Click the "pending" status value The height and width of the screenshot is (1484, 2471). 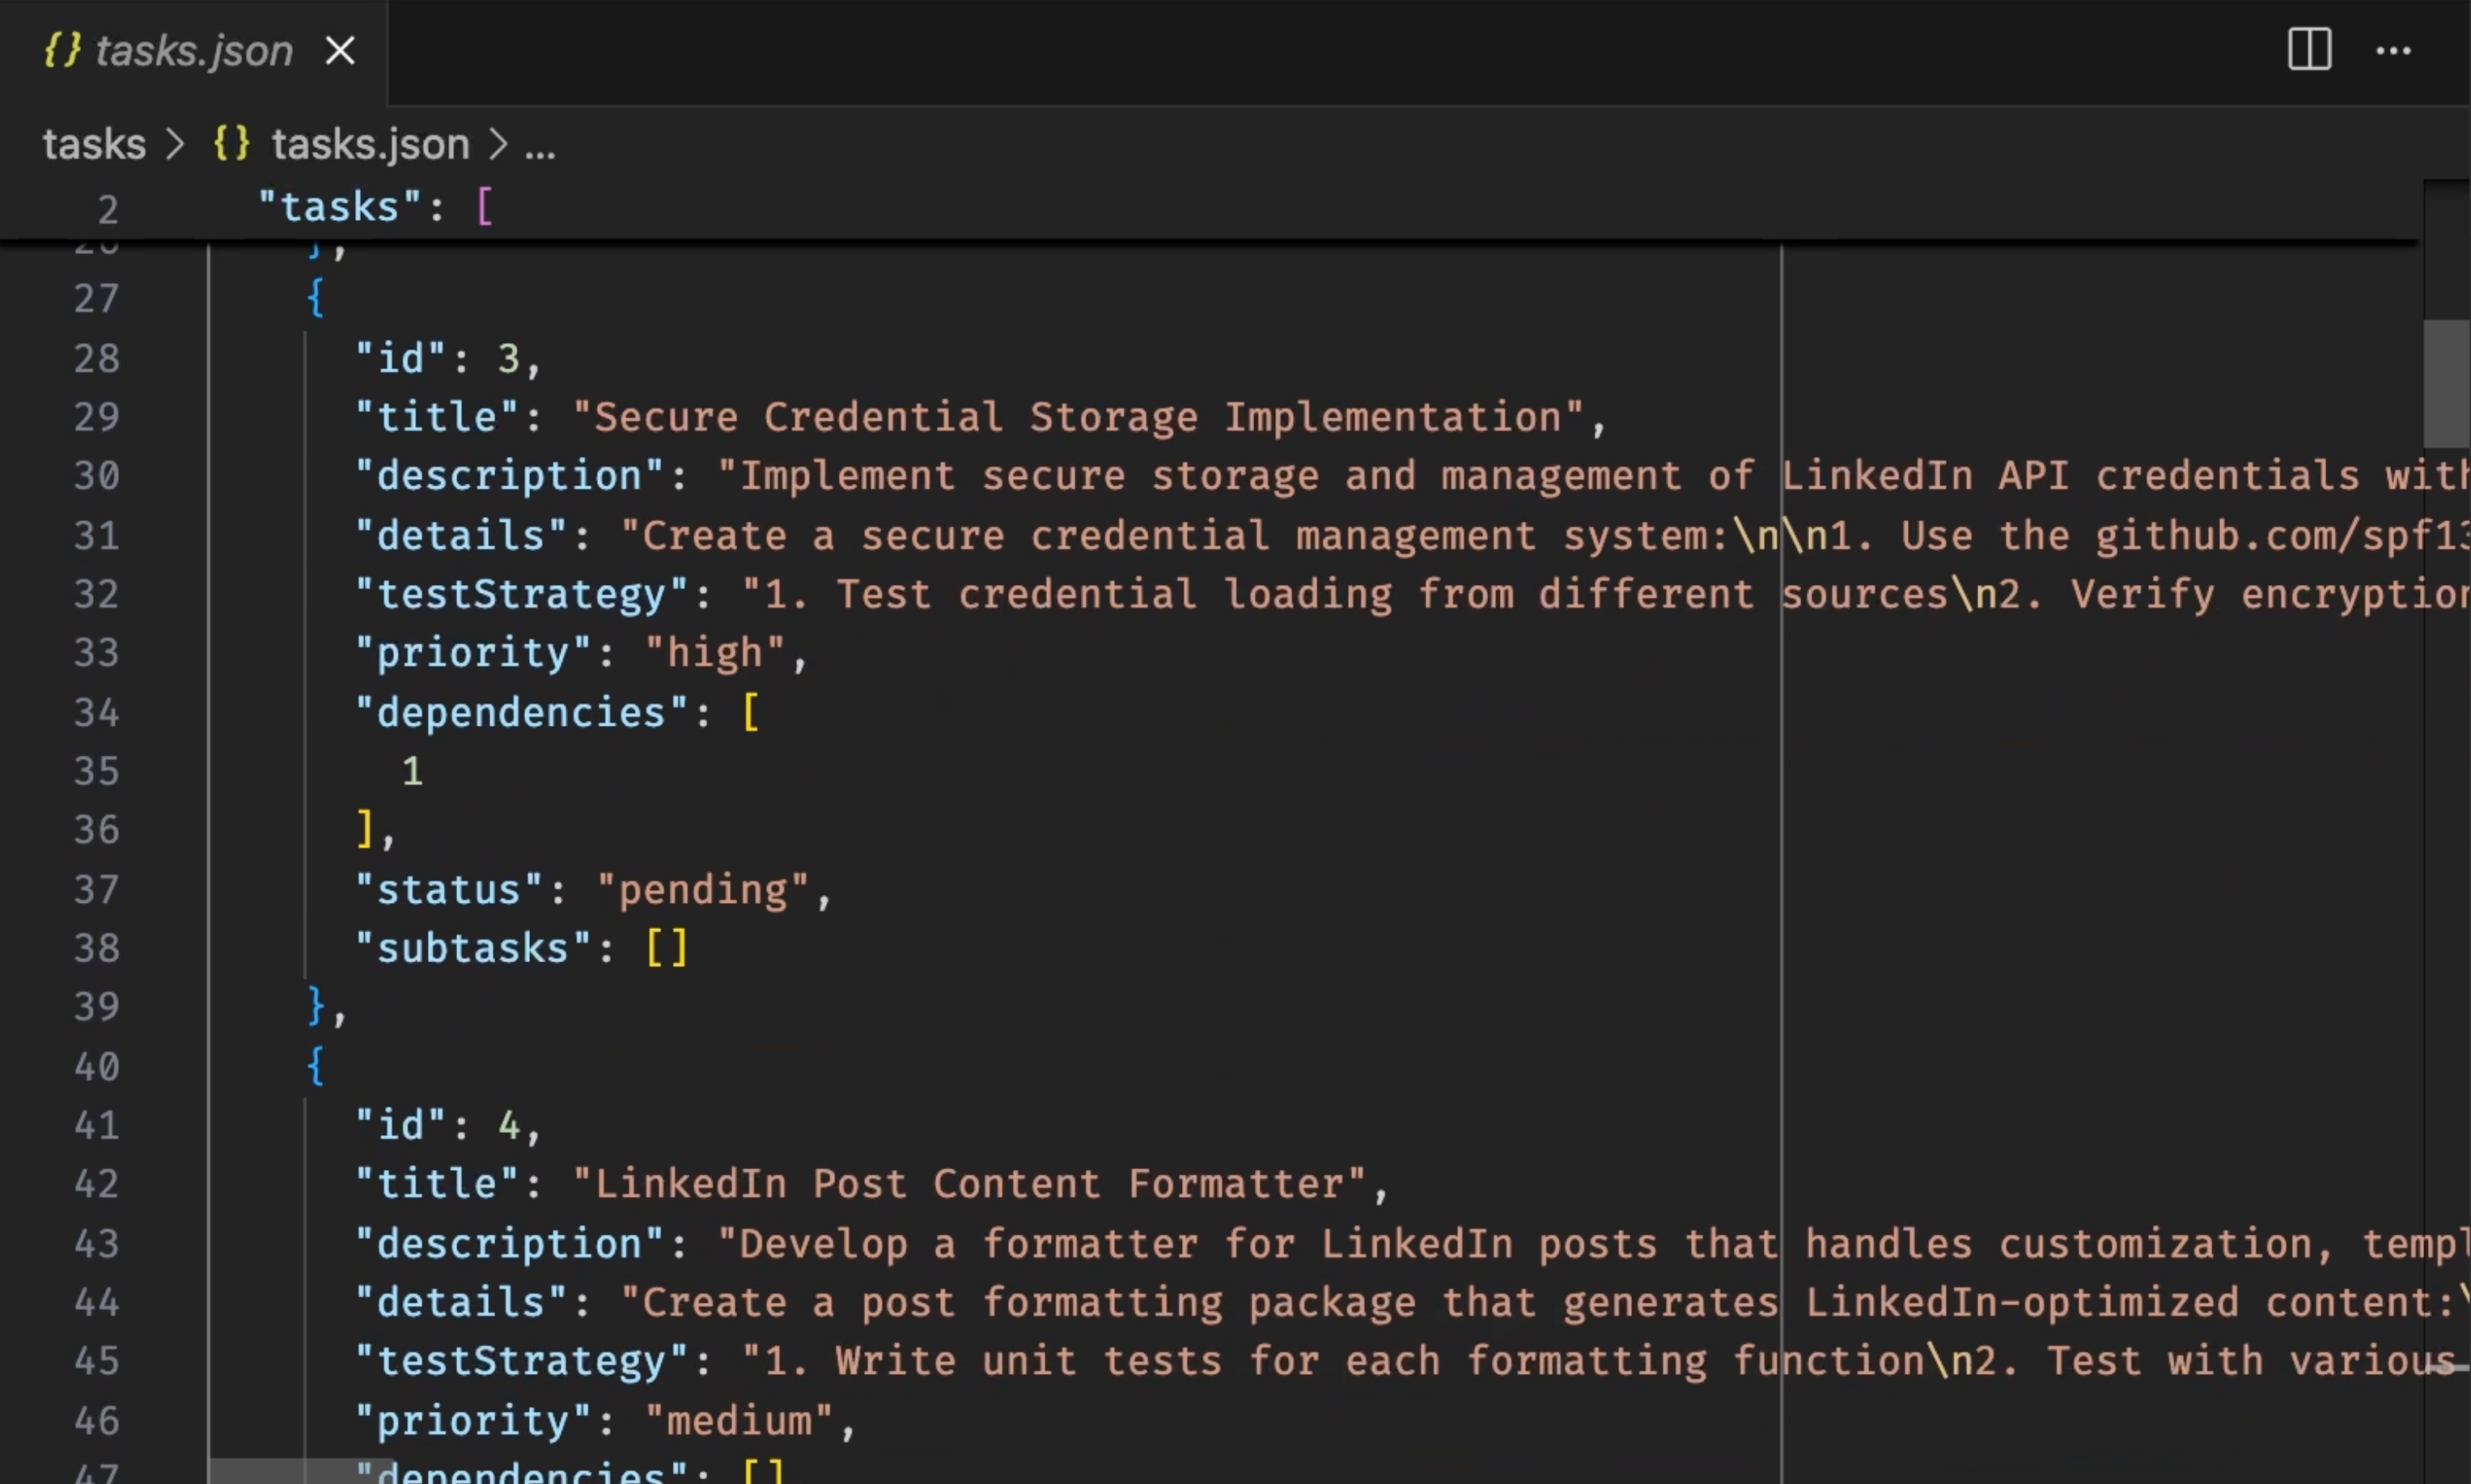click(701, 889)
